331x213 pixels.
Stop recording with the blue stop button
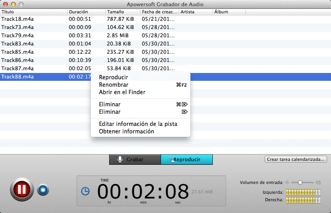click(43, 190)
